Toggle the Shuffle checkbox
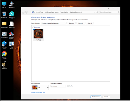130x101 pixels. pos(68,86)
